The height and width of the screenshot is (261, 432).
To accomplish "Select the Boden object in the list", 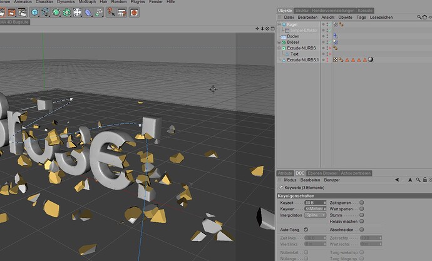I will click(x=293, y=36).
